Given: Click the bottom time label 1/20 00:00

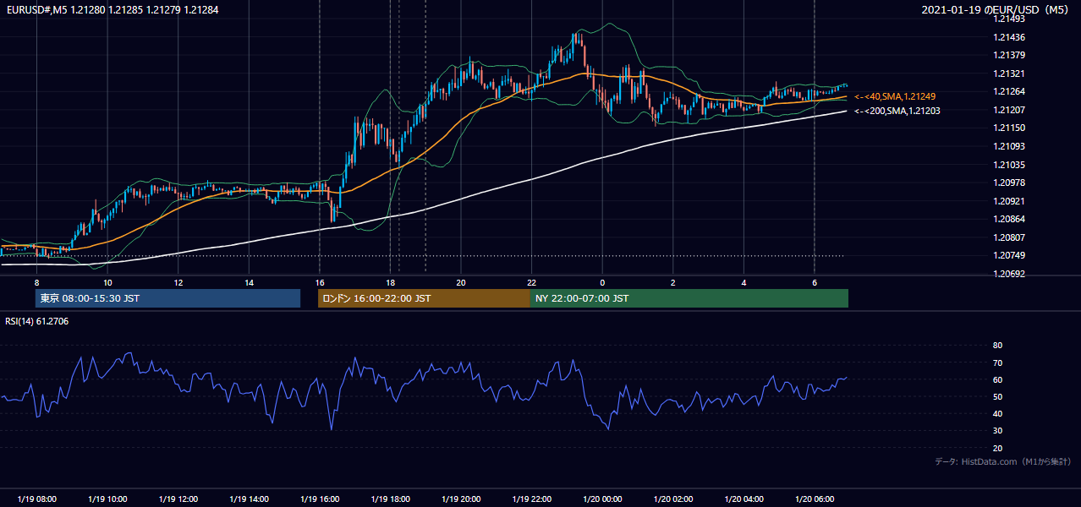Looking at the screenshot, I should pyautogui.click(x=602, y=499).
